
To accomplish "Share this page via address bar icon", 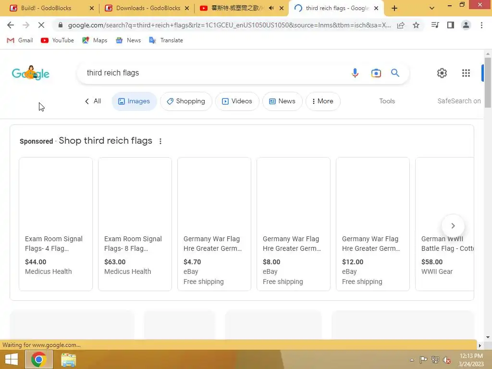I will click(401, 25).
